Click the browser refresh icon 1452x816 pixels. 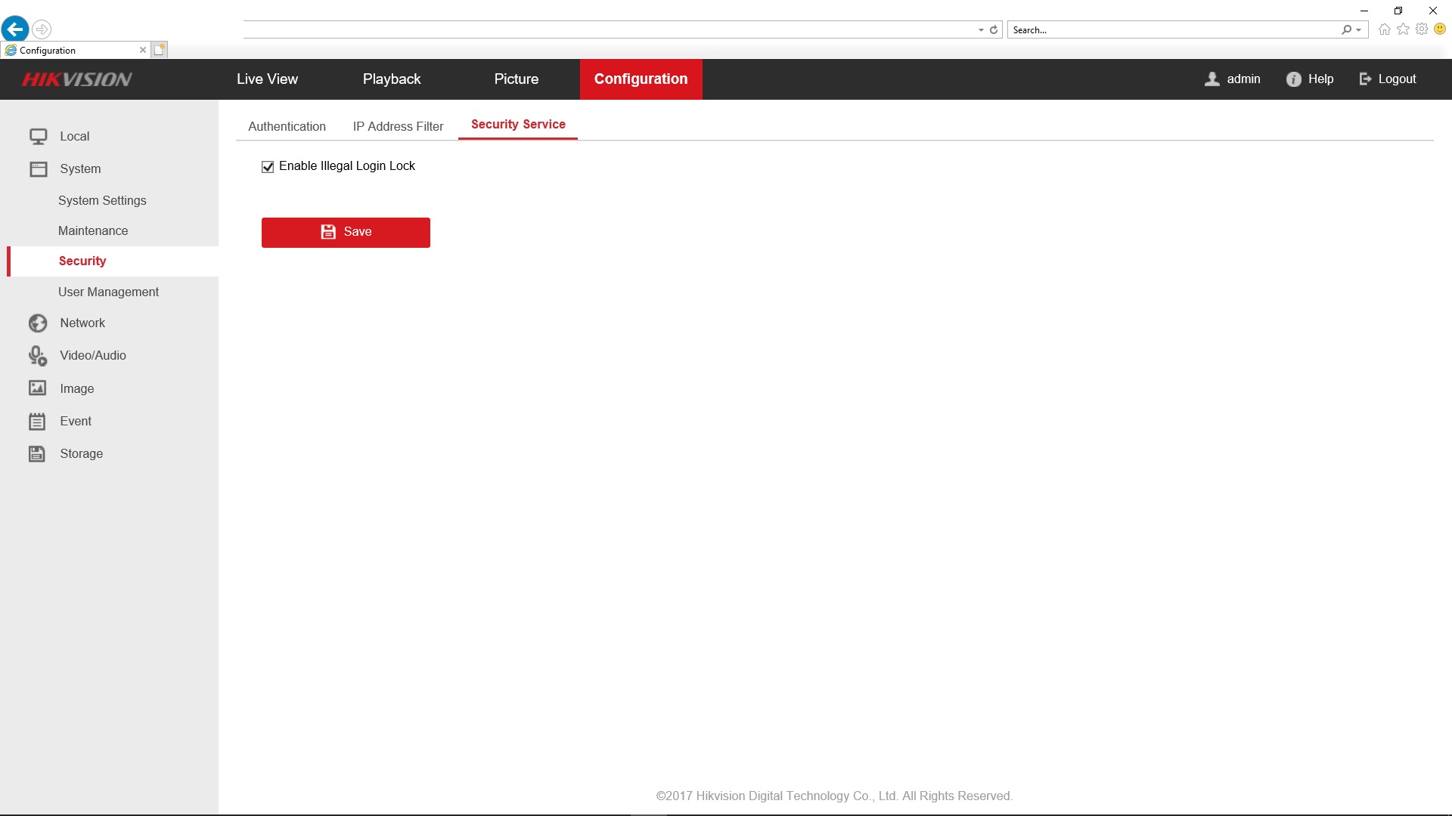(x=994, y=30)
